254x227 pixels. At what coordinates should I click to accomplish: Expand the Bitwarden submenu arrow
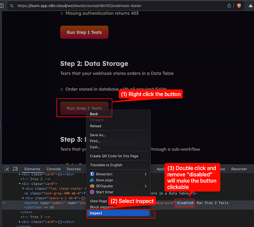[x=145, y=174]
